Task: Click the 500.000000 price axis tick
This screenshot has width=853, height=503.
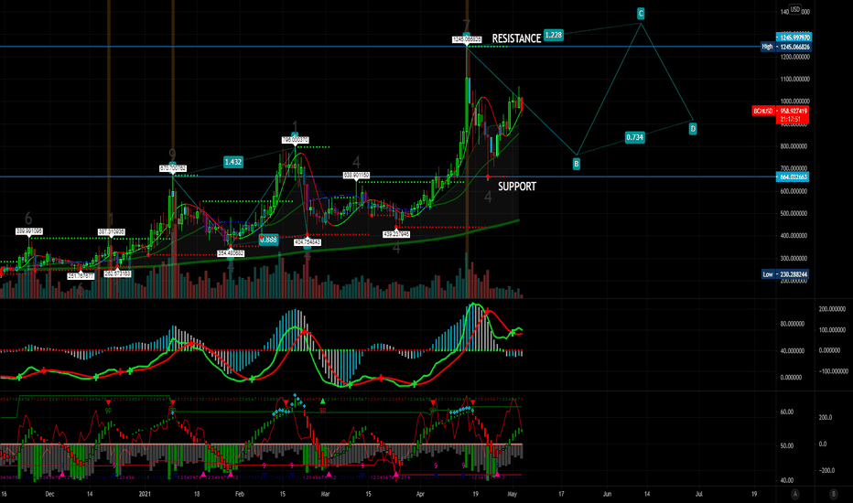Action: coord(794,214)
